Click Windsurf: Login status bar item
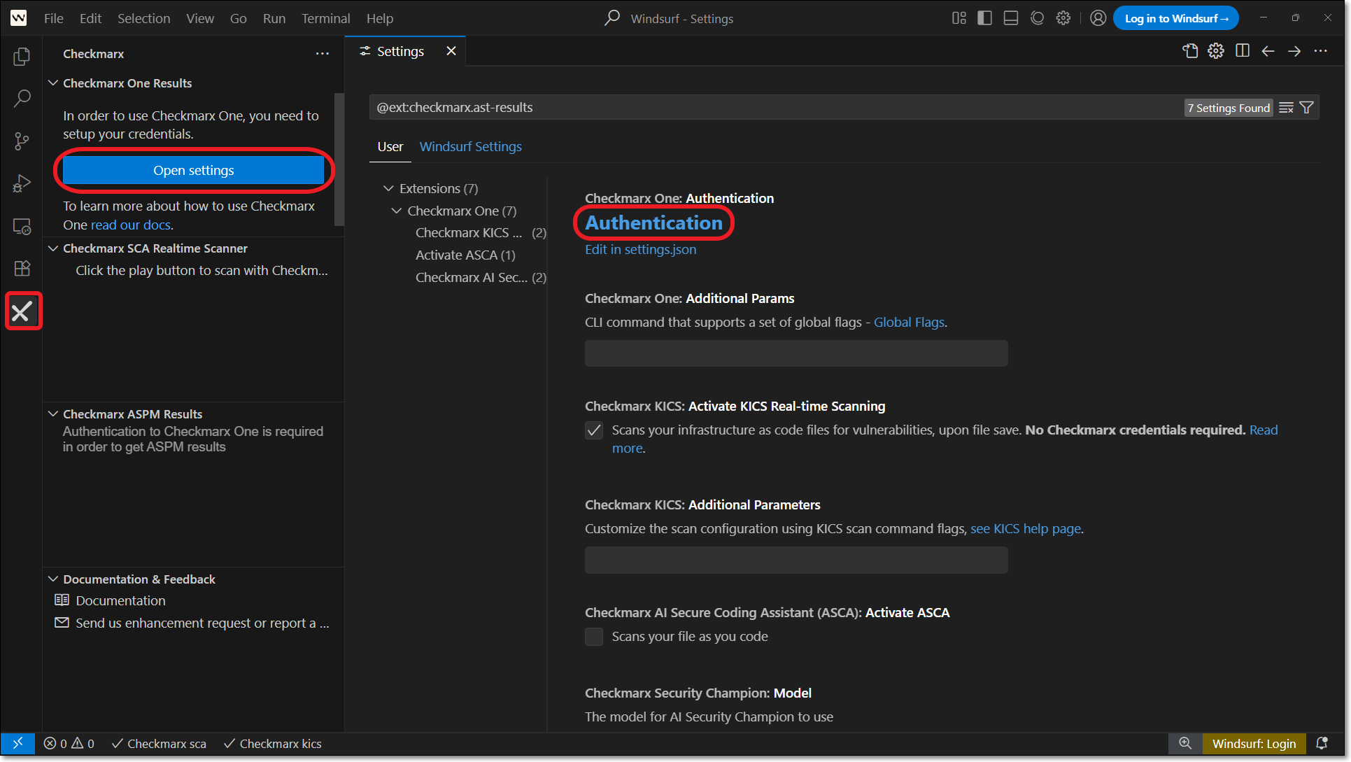1351x762 pixels. pyautogui.click(x=1254, y=744)
